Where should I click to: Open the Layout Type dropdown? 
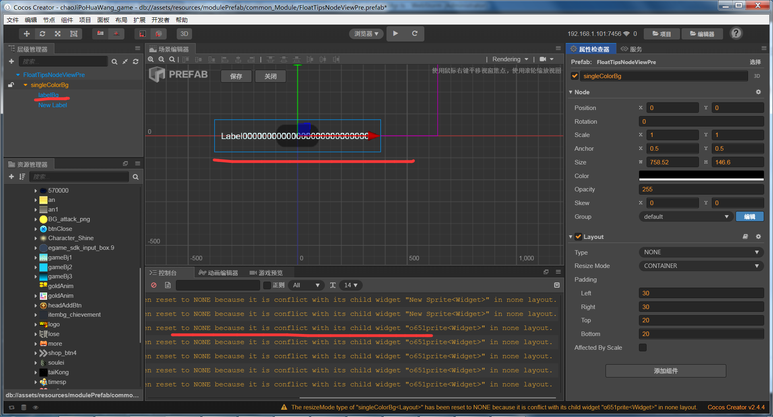701,252
